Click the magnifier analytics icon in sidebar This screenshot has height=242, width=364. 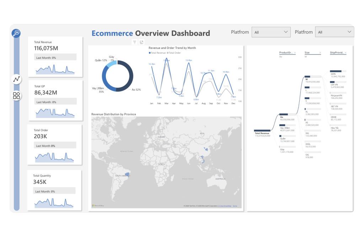click(16, 33)
